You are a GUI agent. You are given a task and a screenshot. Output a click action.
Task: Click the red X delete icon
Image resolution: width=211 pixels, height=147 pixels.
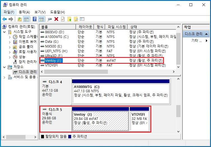pos(56,19)
